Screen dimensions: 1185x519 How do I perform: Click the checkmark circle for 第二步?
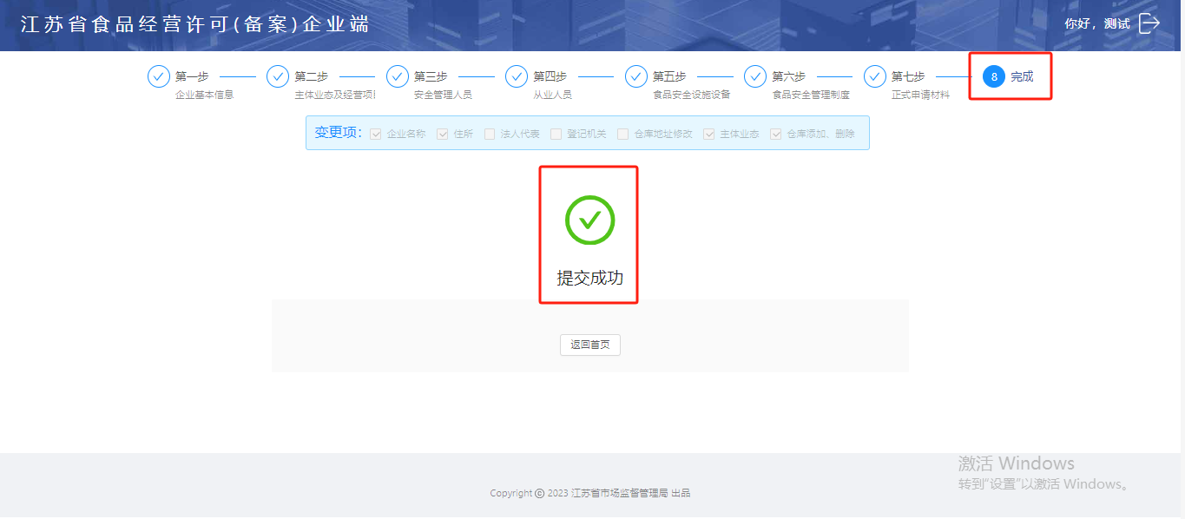tap(278, 76)
